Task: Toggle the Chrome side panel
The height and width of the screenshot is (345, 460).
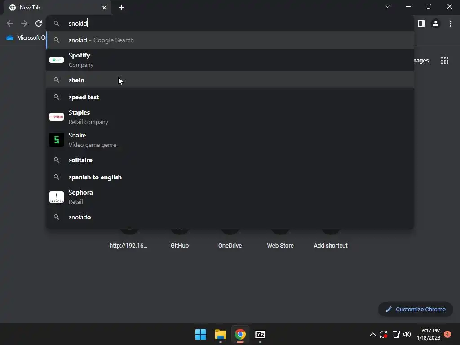Action: (x=421, y=23)
